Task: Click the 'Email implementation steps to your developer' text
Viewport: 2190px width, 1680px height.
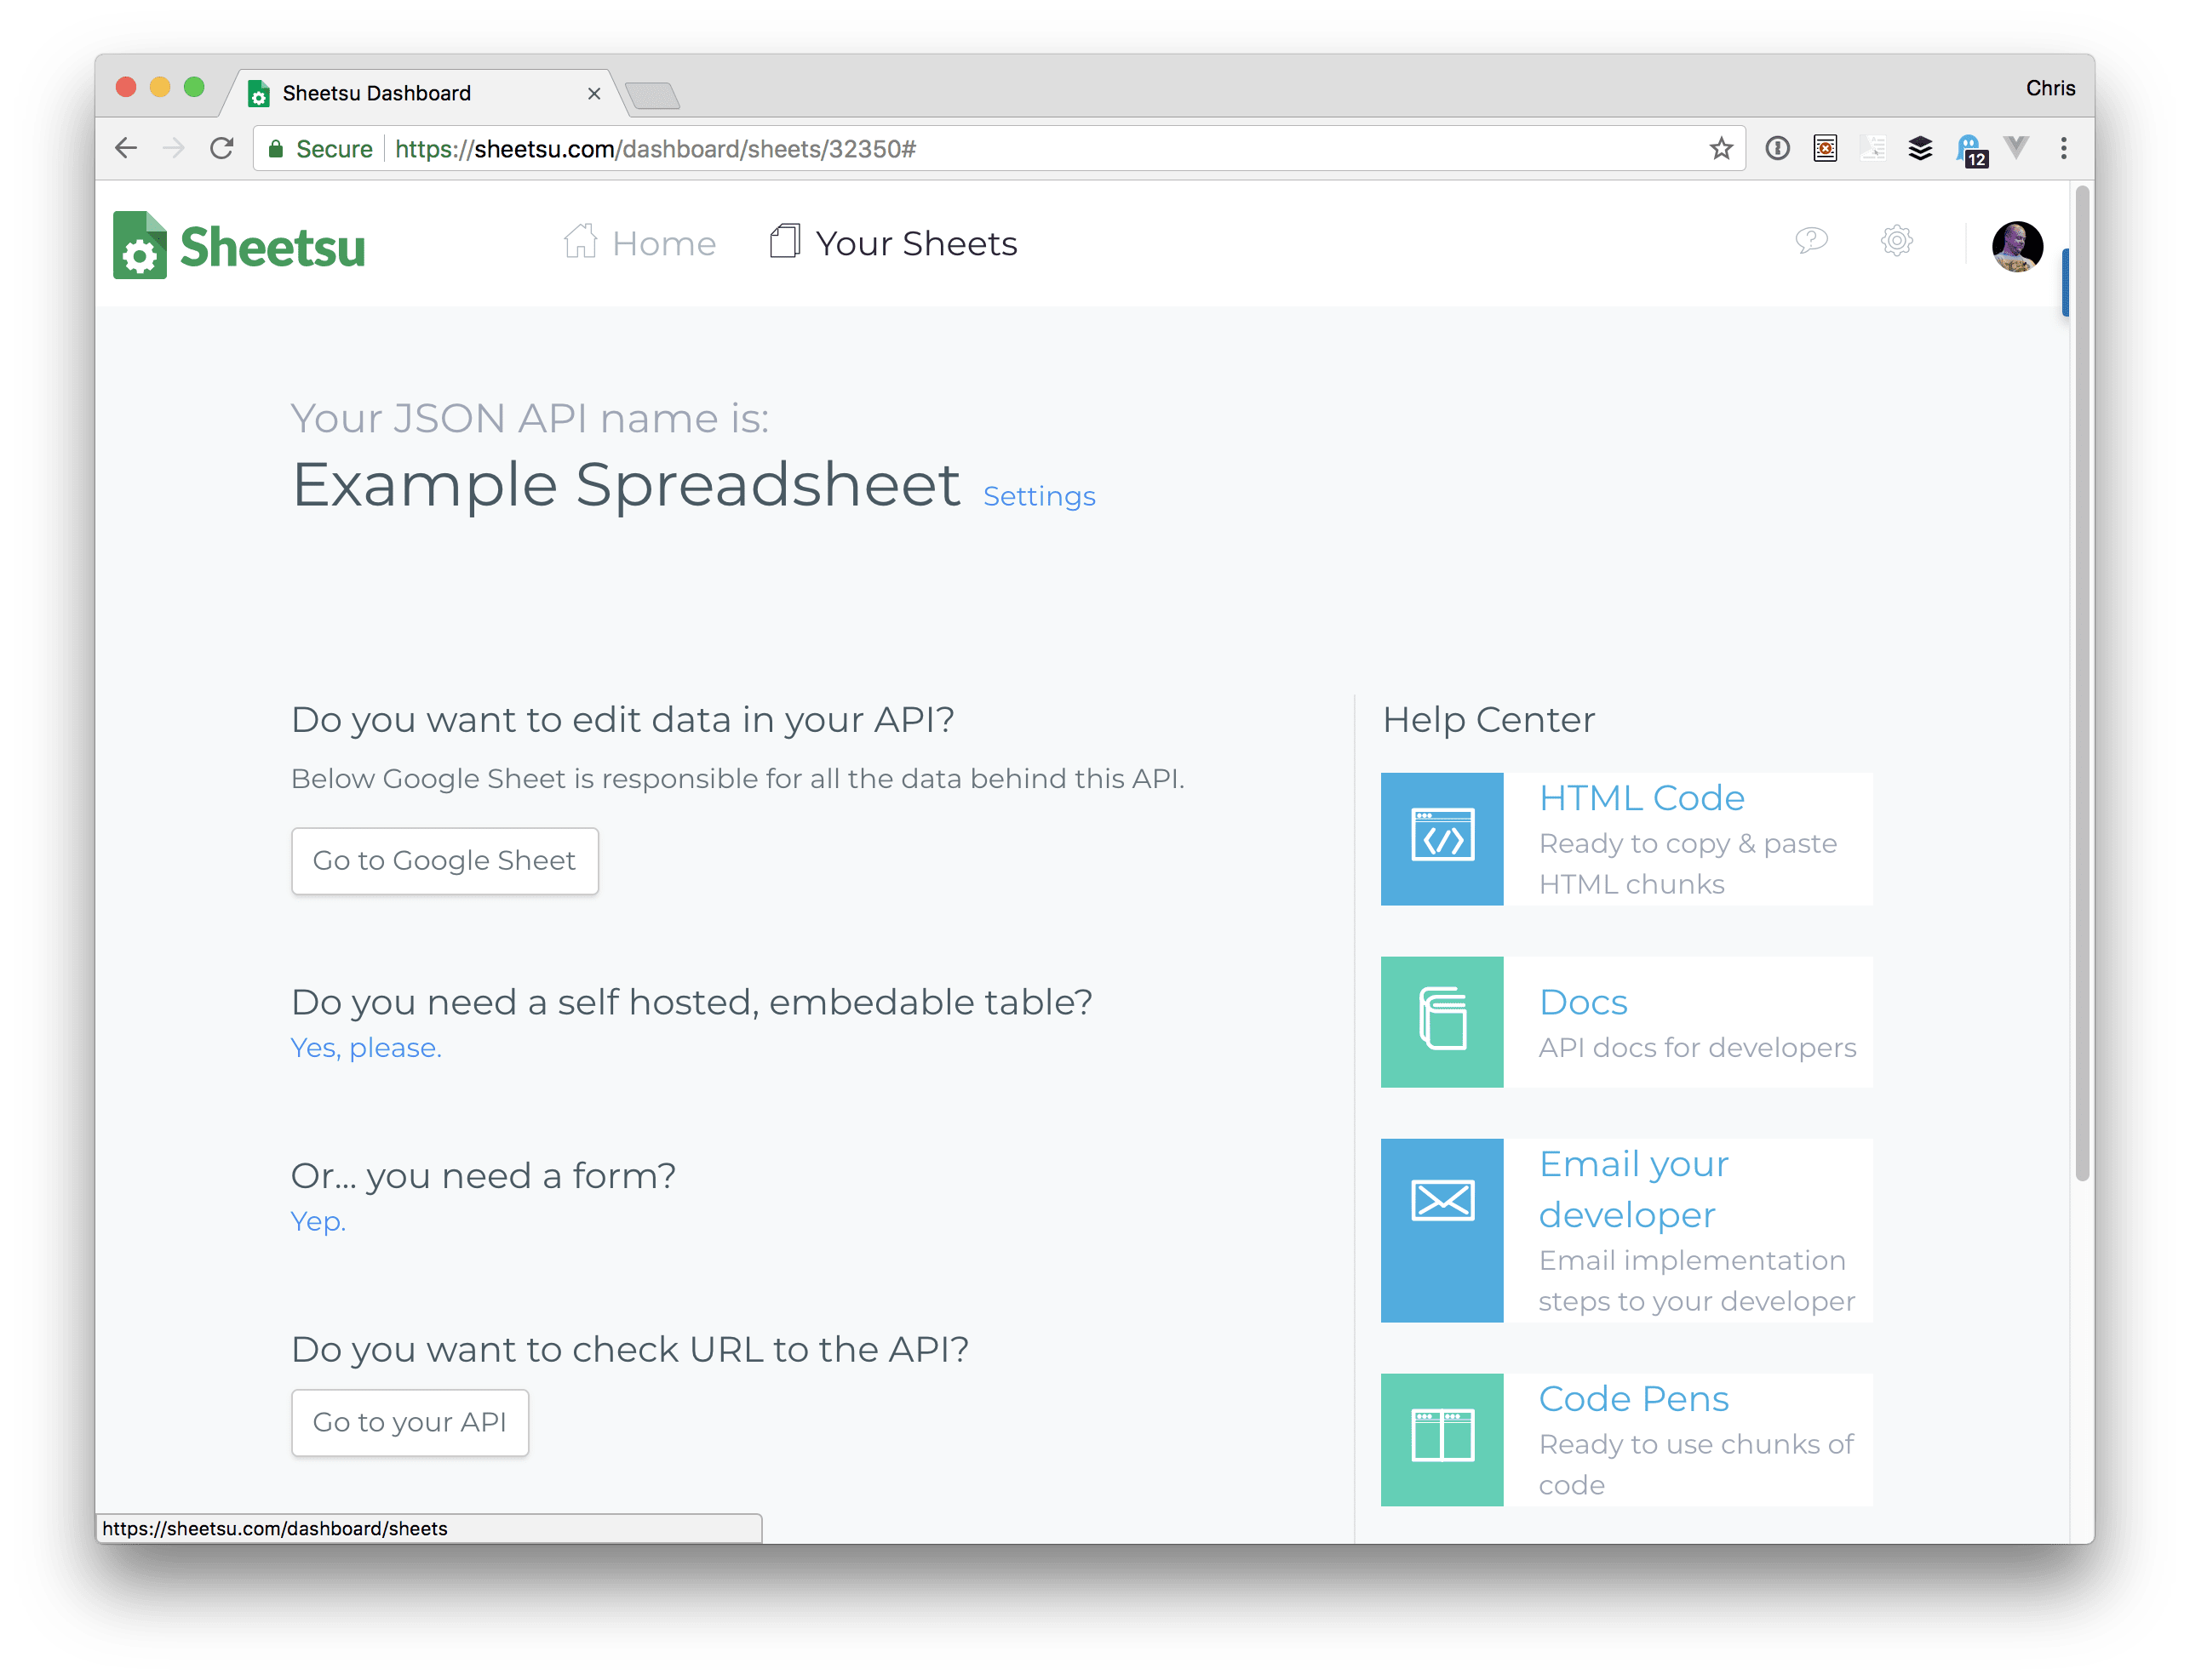Action: (1697, 1280)
